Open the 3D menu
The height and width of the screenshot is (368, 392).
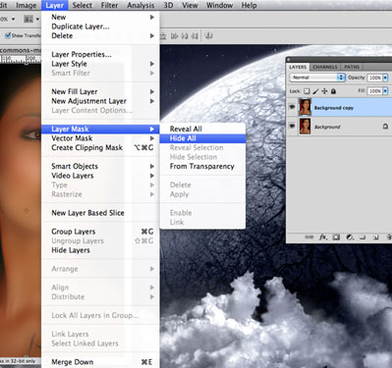[168, 5]
